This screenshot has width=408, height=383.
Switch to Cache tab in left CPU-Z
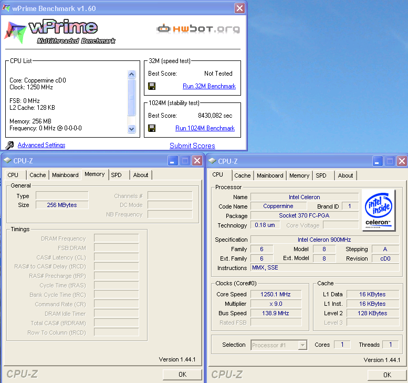(38, 175)
